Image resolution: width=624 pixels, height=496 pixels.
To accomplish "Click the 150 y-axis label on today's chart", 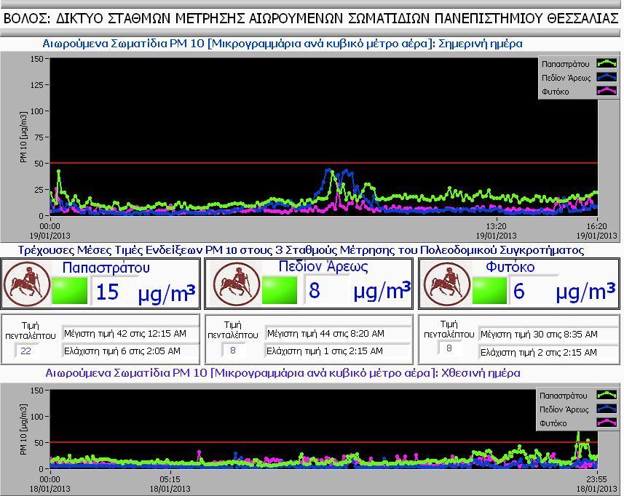I will pyautogui.click(x=36, y=59).
